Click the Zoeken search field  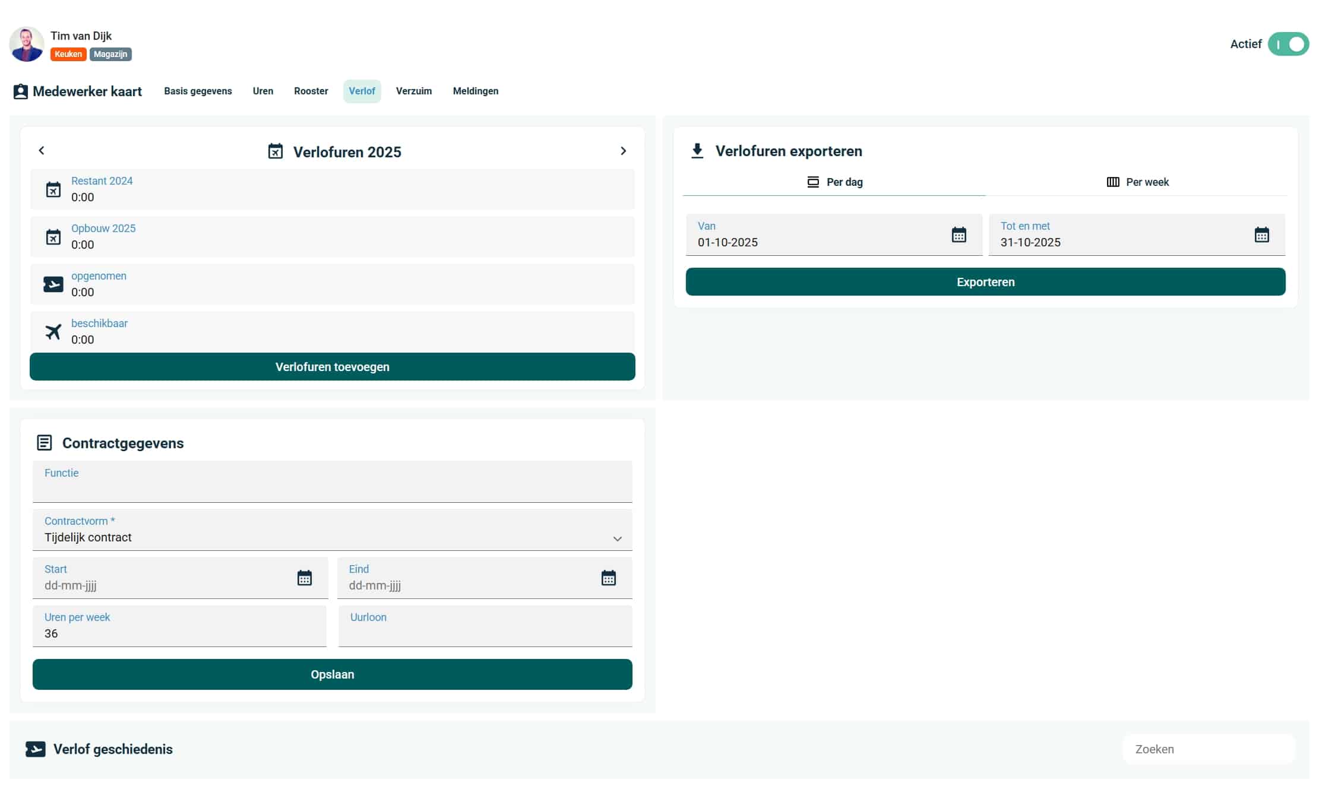(1208, 749)
